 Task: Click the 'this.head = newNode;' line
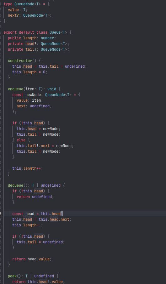pyautogui.click(x=38, y=129)
